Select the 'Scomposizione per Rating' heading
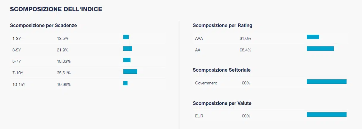The width and height of the screenshot is (362, 129). click(222, 26)
